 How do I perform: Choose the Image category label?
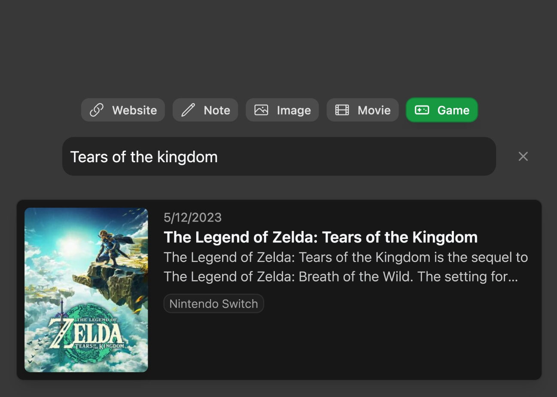[x=294, y=110]
